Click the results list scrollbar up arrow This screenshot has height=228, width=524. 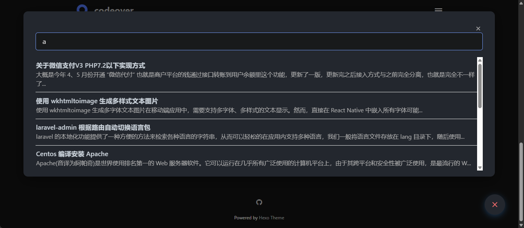click(480, 60)
